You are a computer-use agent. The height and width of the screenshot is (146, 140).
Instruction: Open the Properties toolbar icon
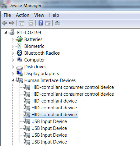coord(31,23)
